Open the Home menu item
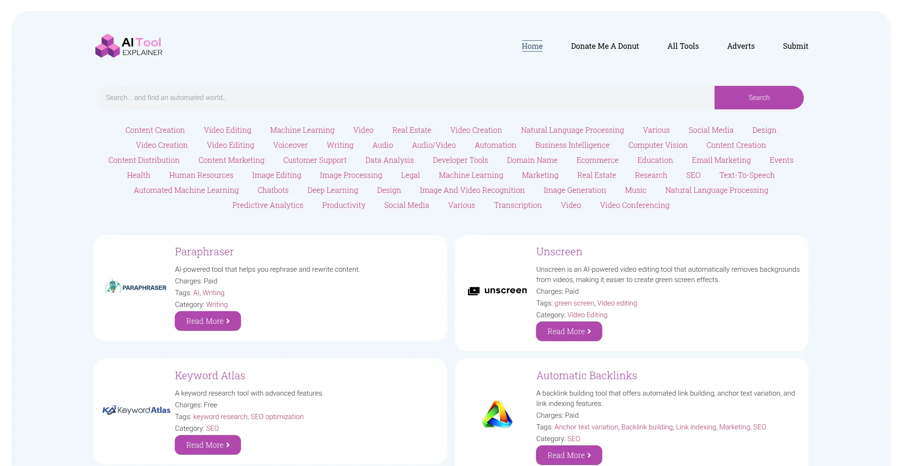 (x=532, y=46)
